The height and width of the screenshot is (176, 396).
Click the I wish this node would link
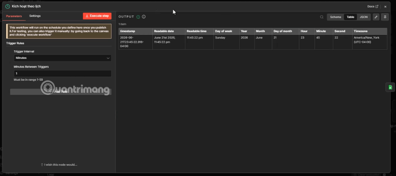click(59, 165)
